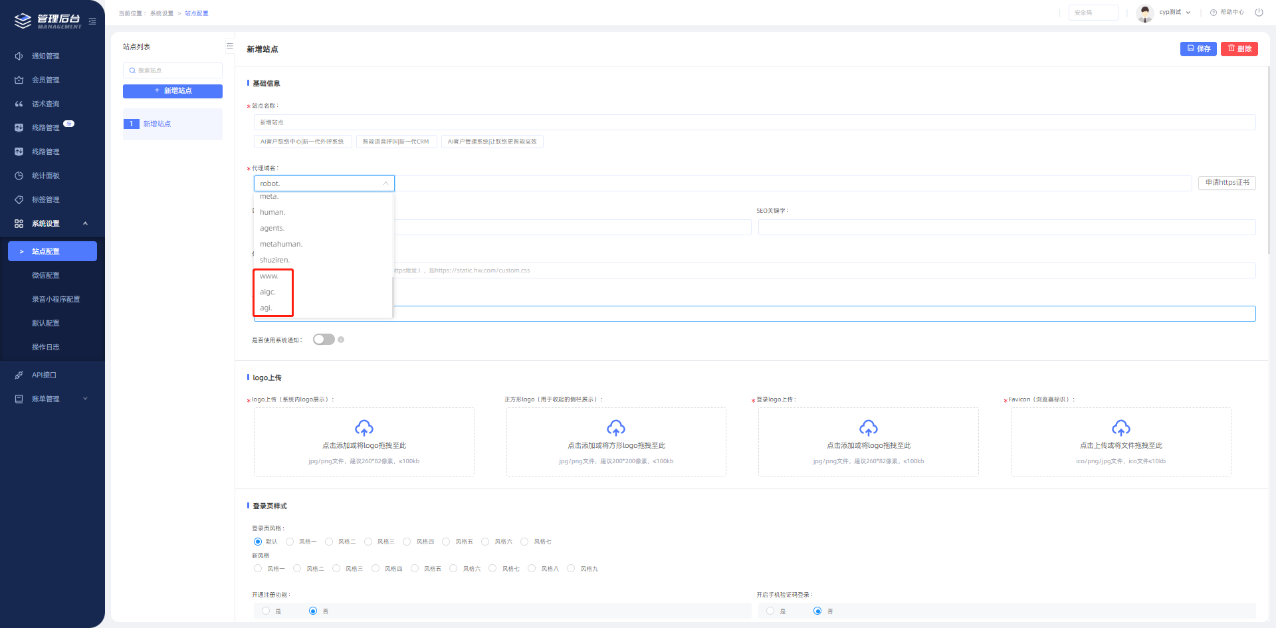Screen dimensions: 1276x628
Task: Click 申请https证书 button
Action: point(1227,183)
